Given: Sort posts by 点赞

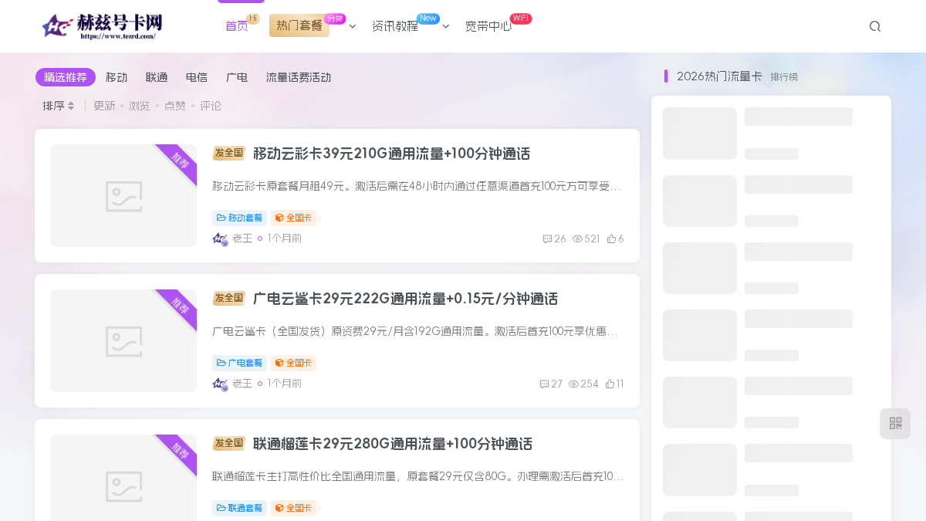Looking at the screenshot, I should pos(175,106).
